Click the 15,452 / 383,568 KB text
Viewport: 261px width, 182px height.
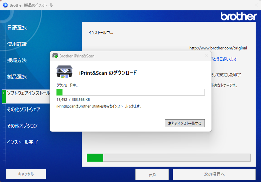click(73, 100)
